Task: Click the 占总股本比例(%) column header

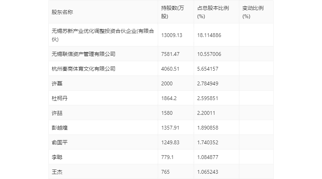Action: [x=213, y=12]
